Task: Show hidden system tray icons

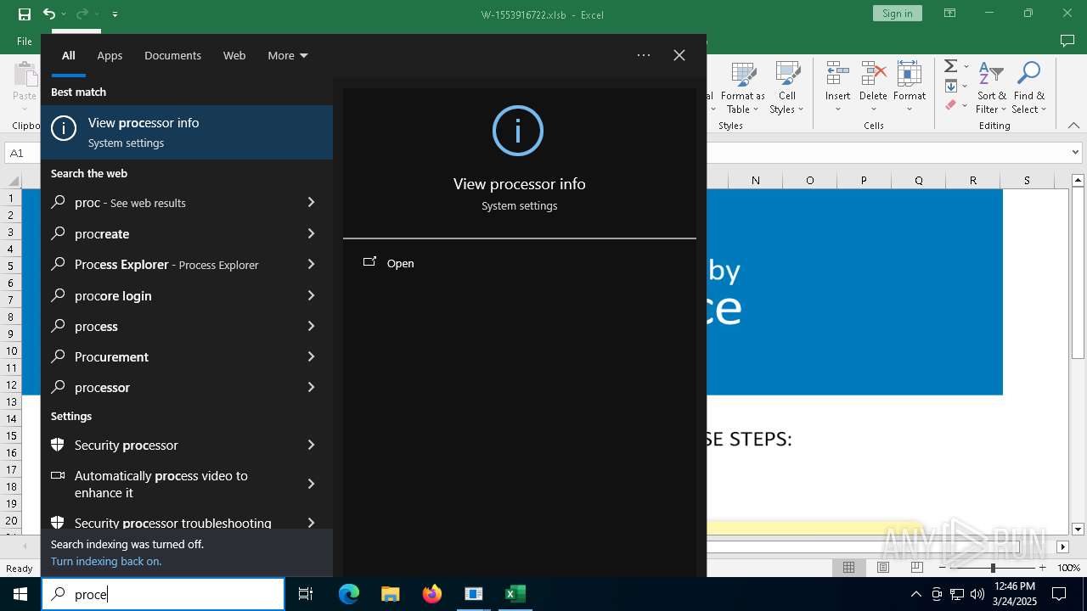Action: click(x=915, y=594)
